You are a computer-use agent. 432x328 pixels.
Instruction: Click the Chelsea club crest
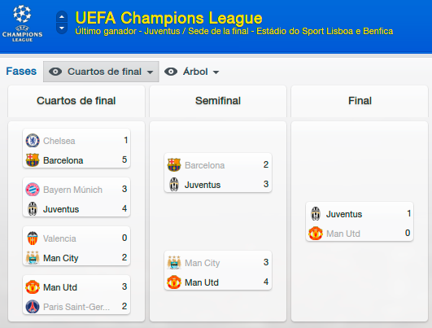click(33, 141)
